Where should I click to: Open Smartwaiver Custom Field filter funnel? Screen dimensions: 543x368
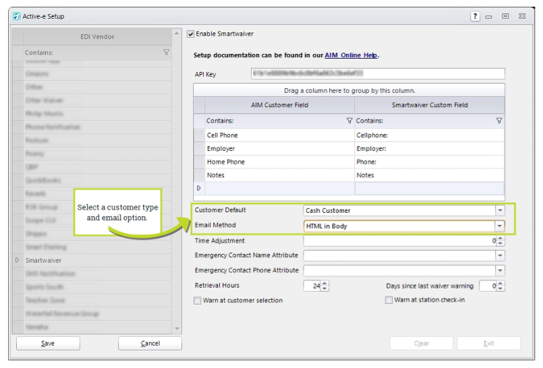tap(499, 121)
